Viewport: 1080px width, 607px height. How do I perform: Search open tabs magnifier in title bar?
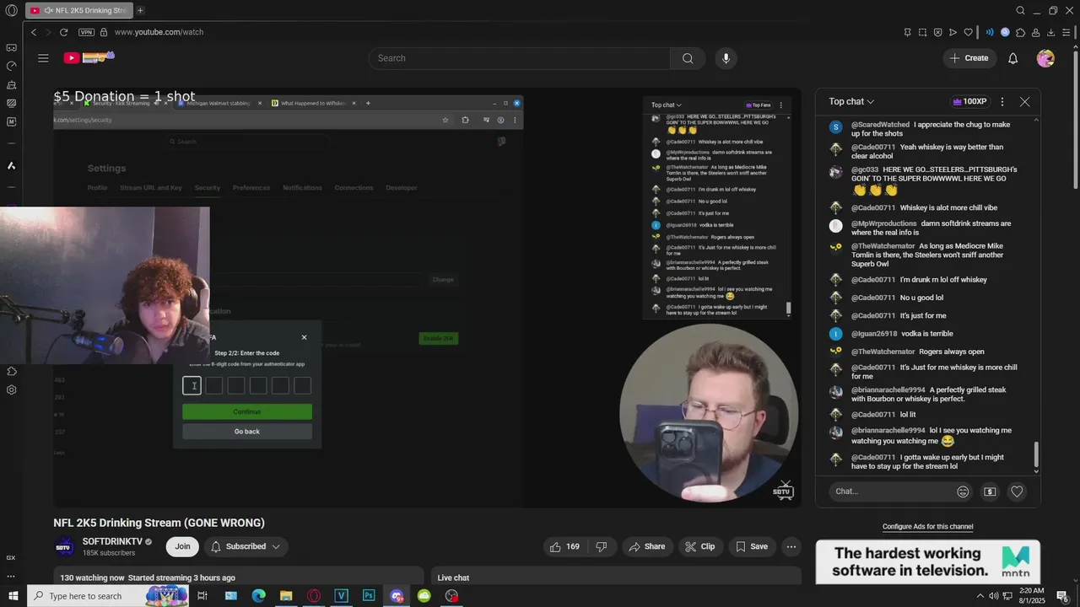pos(1020,11)
